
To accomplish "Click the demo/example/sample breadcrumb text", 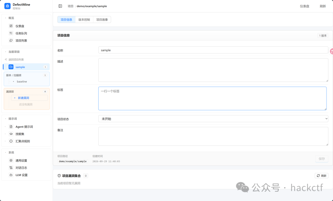I will (x=92, y=6).
